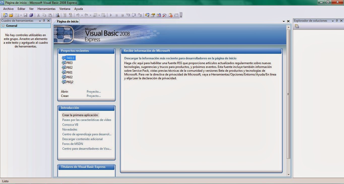Click the Break All pause icon
The image size is (344, 184).
[116, 15]
